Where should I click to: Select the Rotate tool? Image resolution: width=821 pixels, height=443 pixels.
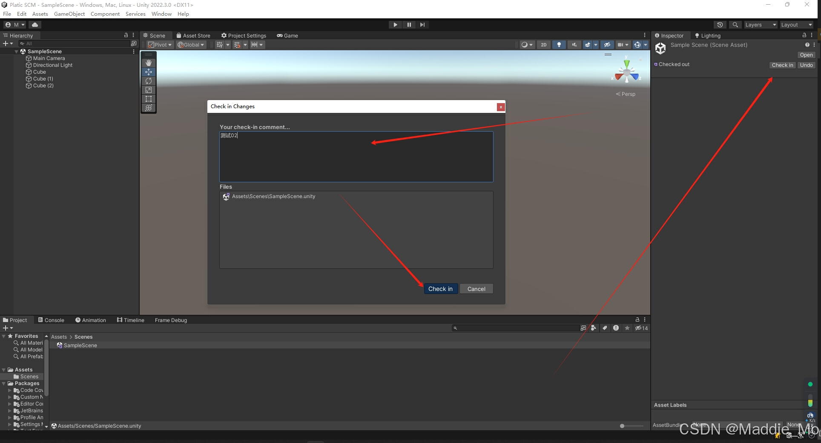point(149,81)
